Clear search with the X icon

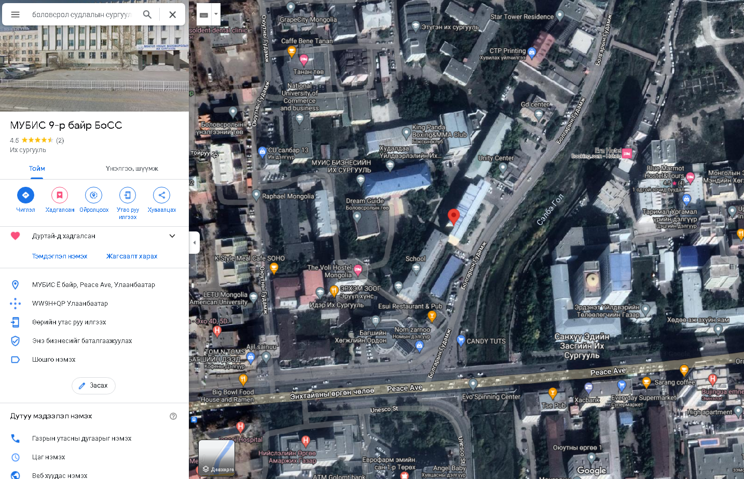click(173, 15)
